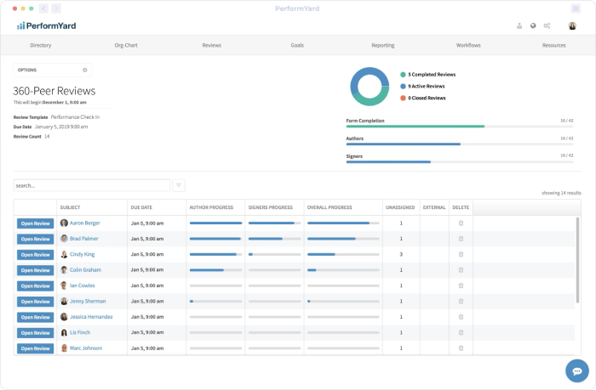The width and height of the screenshot is (596, 390).
Task: Open the Resources tab
Action: click(553, 45)
